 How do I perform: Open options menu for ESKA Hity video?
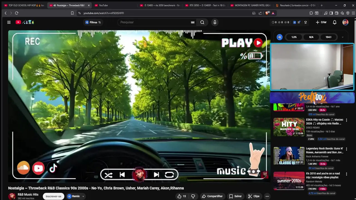point(346,120)
